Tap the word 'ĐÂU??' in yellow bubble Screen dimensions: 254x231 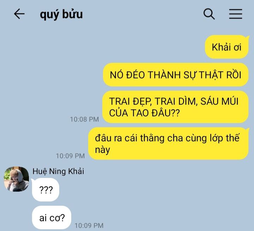165,113
